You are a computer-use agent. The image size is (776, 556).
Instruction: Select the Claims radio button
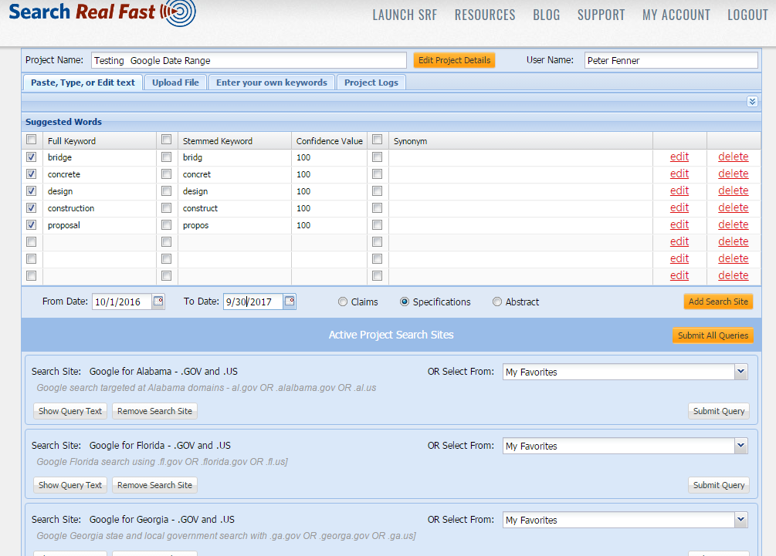(x=343, y=302)
